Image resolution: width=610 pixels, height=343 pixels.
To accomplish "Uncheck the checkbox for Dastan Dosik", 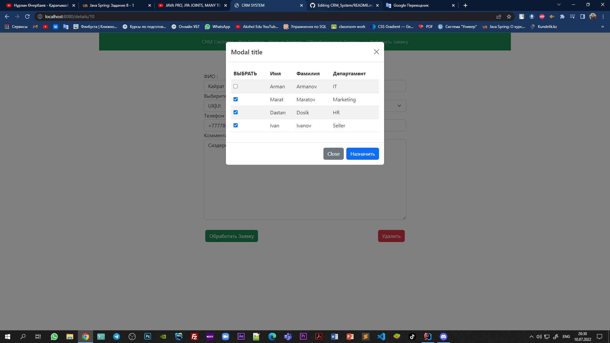I will point(235,112).
